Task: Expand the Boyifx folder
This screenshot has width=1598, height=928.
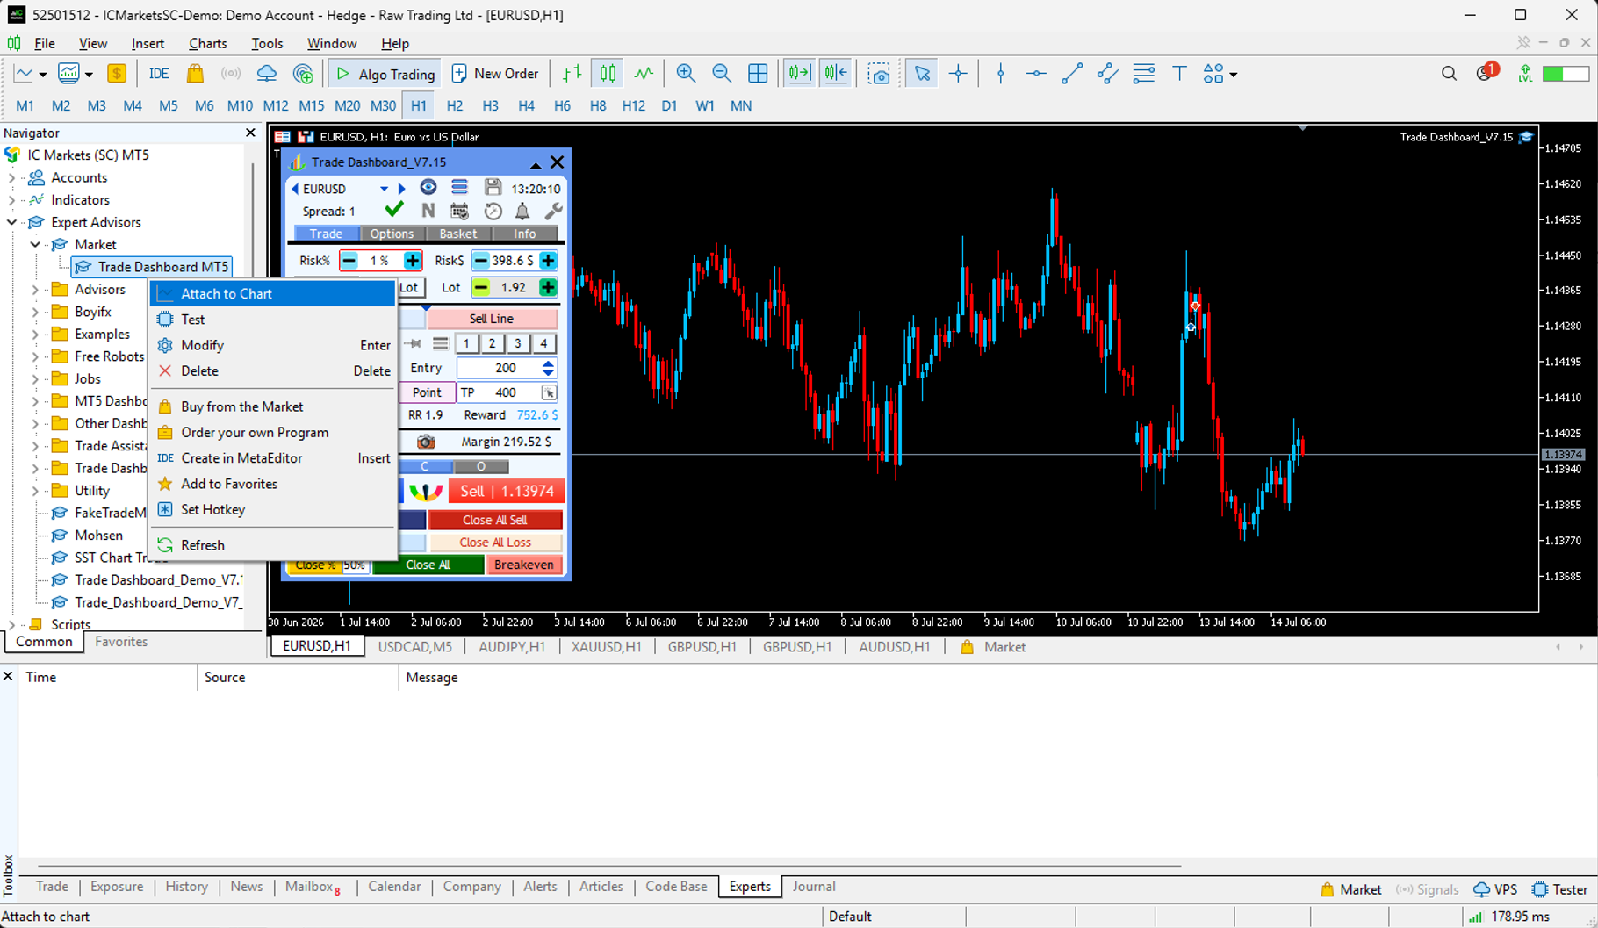Action: click(35, 312)
